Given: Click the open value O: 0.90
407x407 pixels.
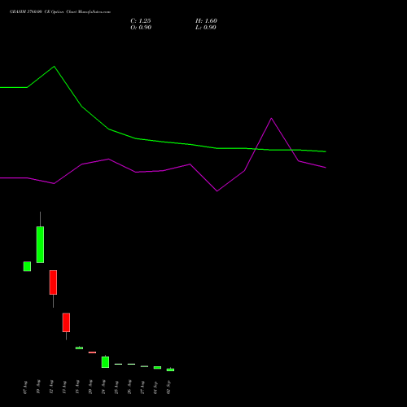Looking at the screenshot, I should (141, 28).
